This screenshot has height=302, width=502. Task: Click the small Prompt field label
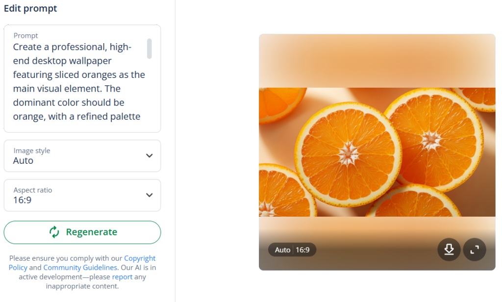pos(26,36)
